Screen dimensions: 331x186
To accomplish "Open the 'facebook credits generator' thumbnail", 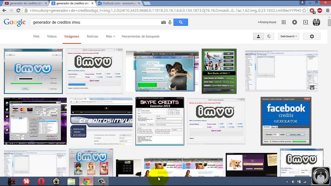I will pos(286,121).
